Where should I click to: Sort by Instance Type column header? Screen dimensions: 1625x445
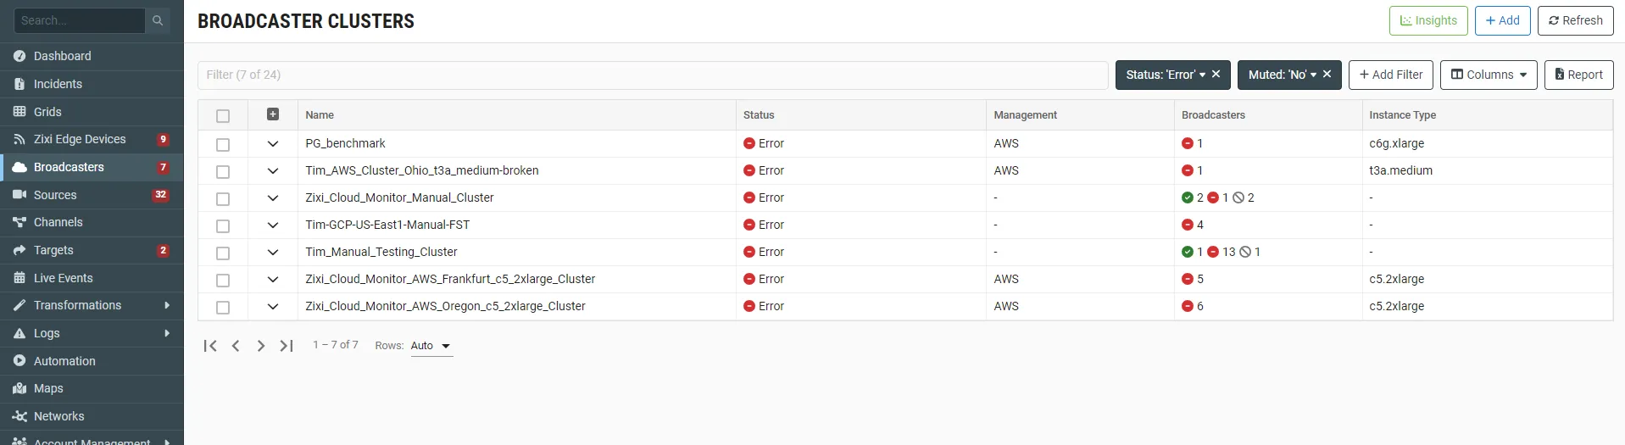click(1402, 115)
